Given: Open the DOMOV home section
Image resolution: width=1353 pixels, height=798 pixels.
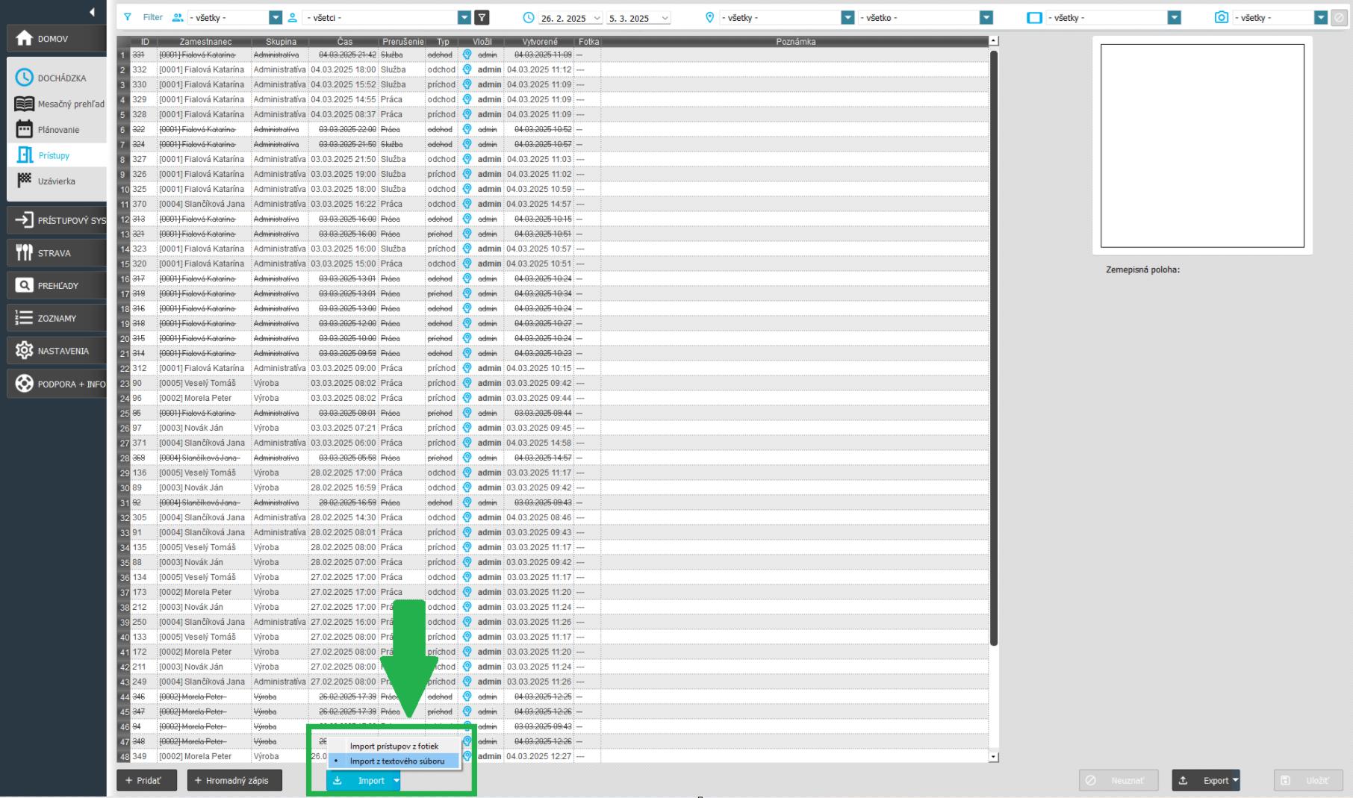Looking at the screenshot, I should 57,38.
